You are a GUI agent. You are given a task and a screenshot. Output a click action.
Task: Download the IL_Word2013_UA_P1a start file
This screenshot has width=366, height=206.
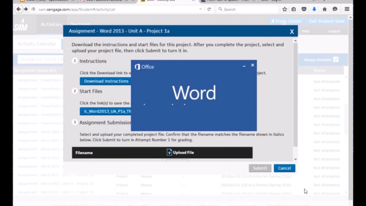click(x=105, y=111)
